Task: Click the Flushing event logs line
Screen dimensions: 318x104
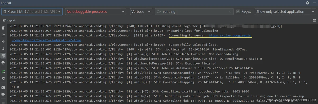Action: [x=146, y=26]
